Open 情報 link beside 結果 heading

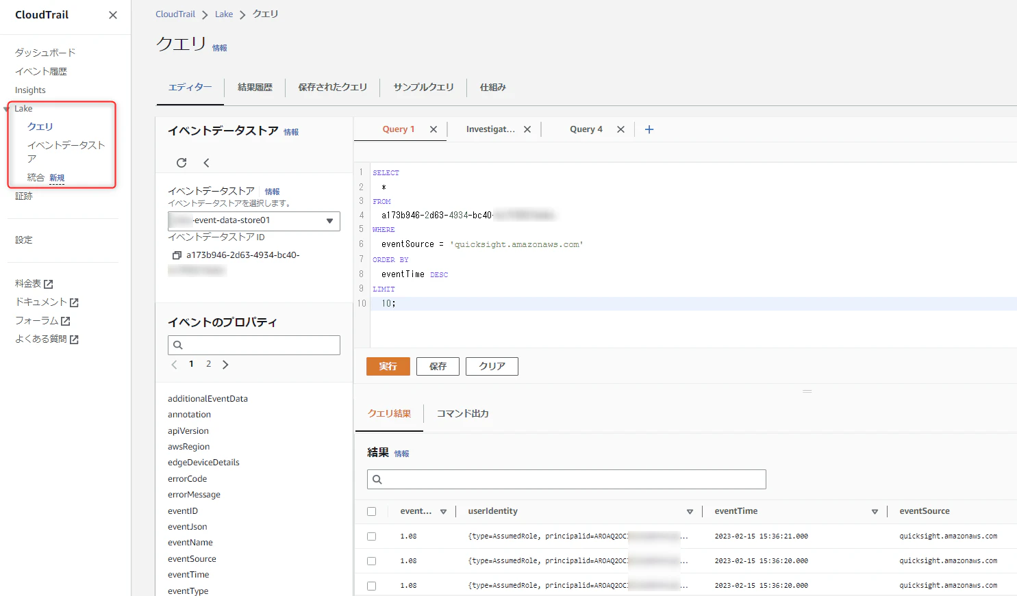(402, 454)
